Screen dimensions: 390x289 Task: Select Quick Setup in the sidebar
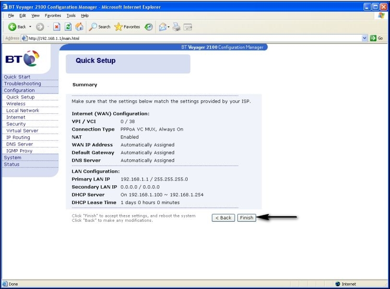pyautogui.click(x=21, y=97)
